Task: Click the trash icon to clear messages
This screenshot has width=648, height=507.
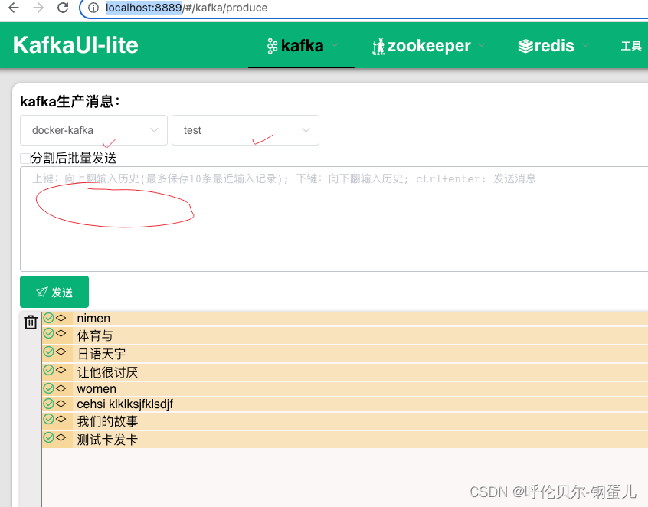Action: (31, 322)
